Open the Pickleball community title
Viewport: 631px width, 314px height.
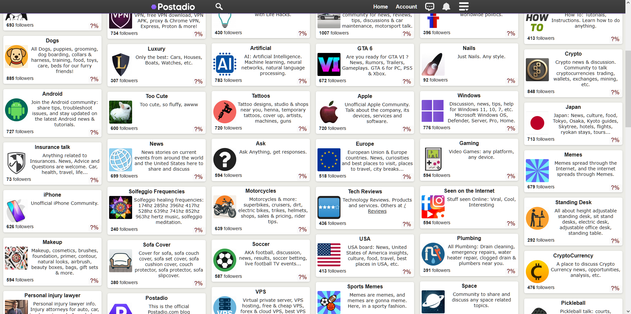point(573,303)
